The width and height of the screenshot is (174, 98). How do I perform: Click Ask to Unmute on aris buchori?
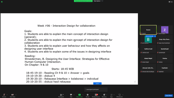pos(150,36)
